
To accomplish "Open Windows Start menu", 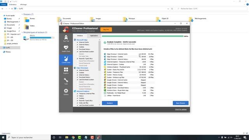I will (x=3, y=137).
